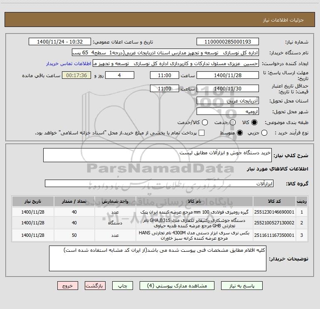Click the نام دستگاه خریدار field
Viewport: 320px width, 309px height.
165,53
